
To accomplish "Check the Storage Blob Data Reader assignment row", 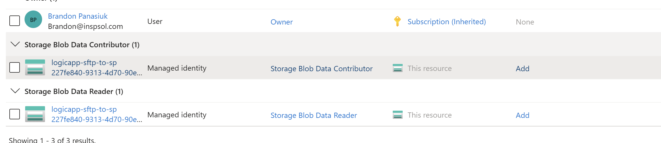I will (15, 114).
